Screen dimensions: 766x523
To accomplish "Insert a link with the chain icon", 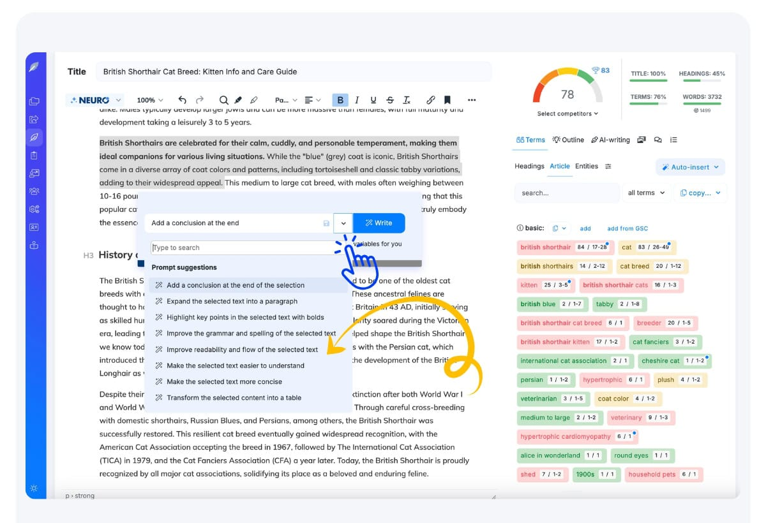I will point(431,100).
